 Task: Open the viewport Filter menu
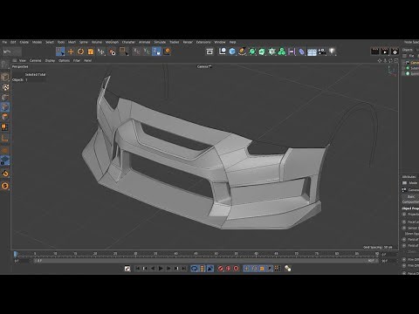[x=77, y=60]
